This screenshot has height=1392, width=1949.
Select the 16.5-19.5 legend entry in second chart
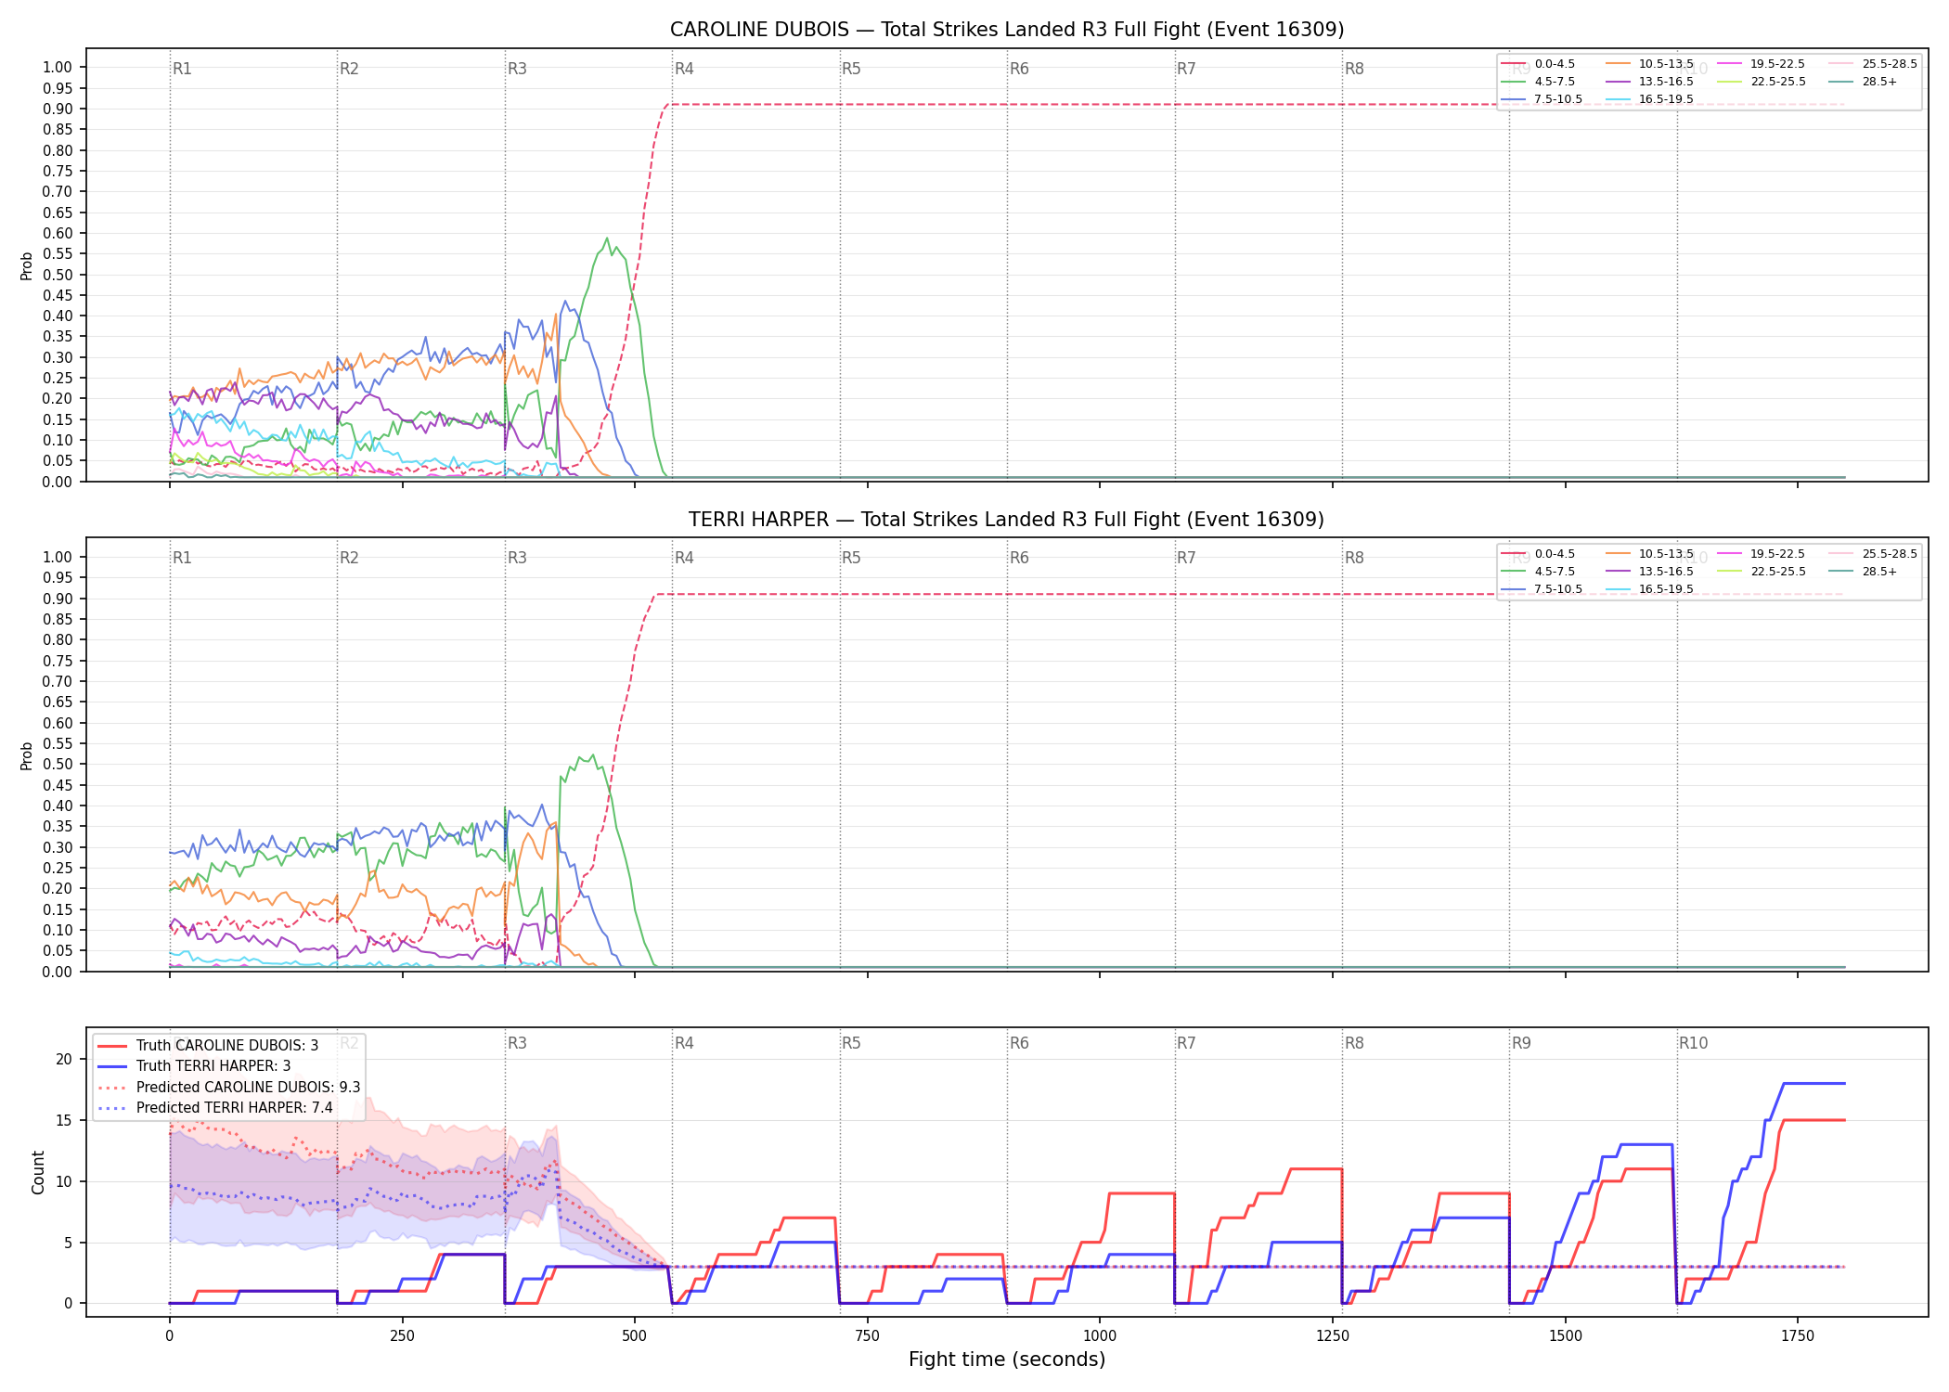click(1649, 589)
